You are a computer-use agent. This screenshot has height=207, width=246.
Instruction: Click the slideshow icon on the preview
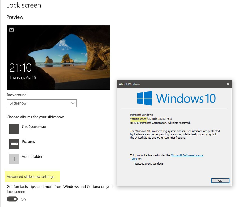coord(12,30)
